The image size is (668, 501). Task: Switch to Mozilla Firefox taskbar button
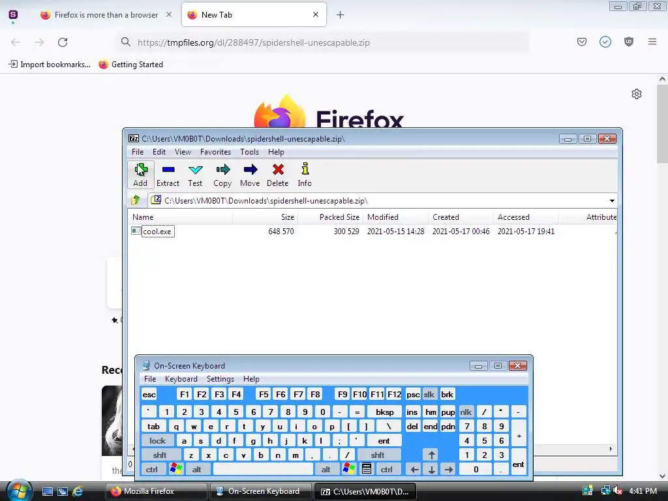coord(156,491)
